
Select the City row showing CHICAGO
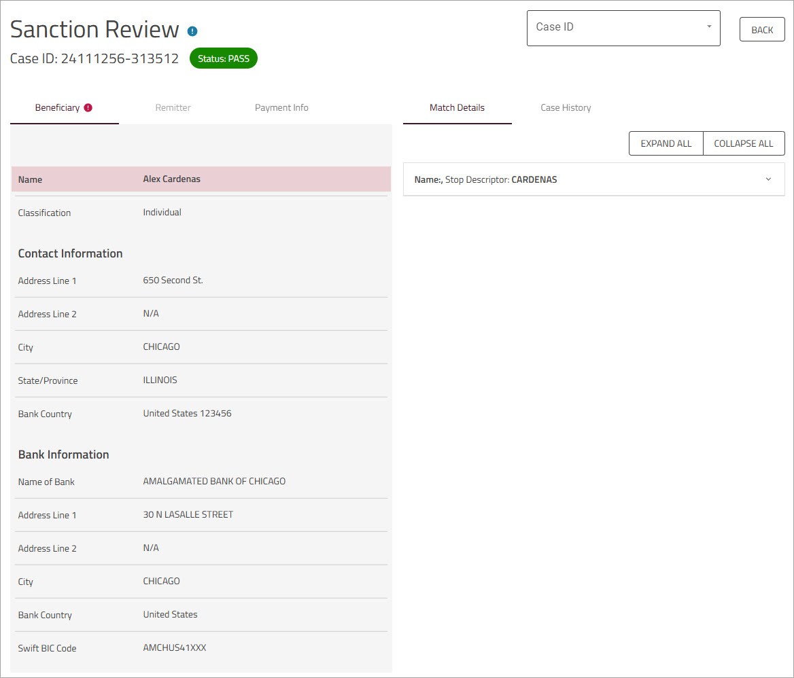click(x=161, y=346)
